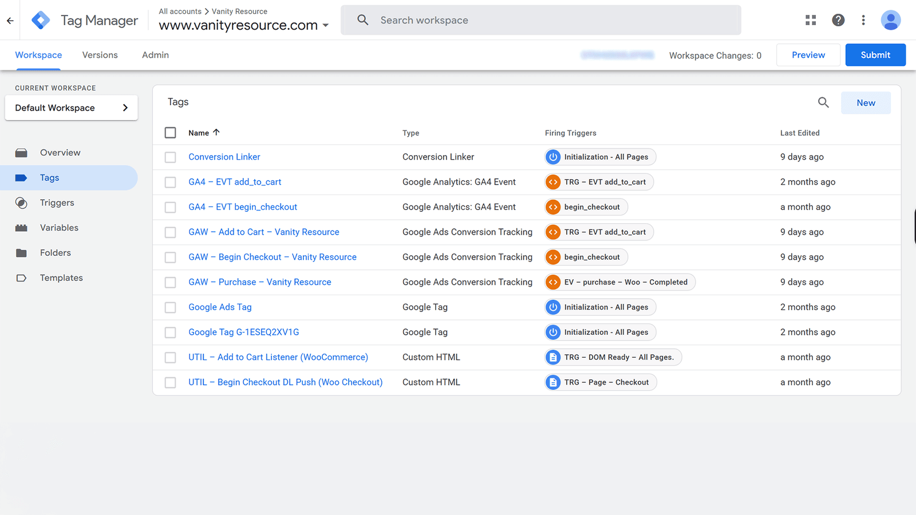Click the TRG DOM Ready trigger icon
This screenshot has height=515, width=916.
(553, 357)
